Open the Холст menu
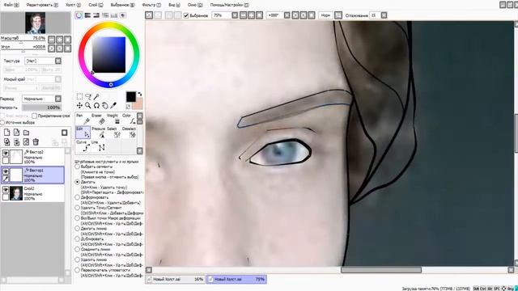This screenshot has width=518, height=291. coord(73,5)
